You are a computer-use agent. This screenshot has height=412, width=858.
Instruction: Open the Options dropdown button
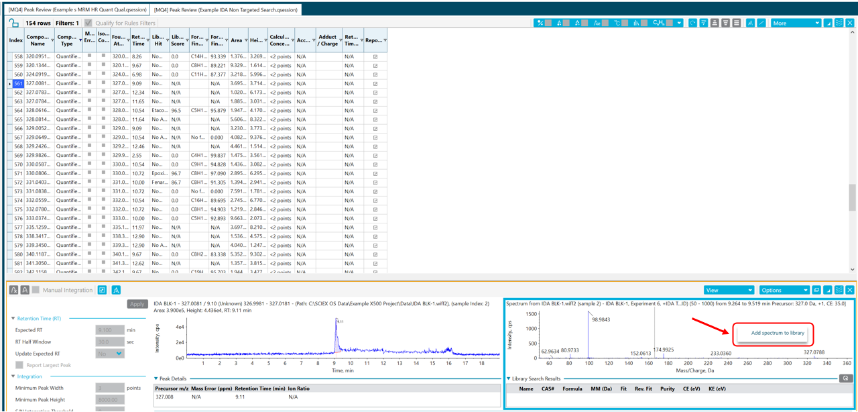(784, 290)
